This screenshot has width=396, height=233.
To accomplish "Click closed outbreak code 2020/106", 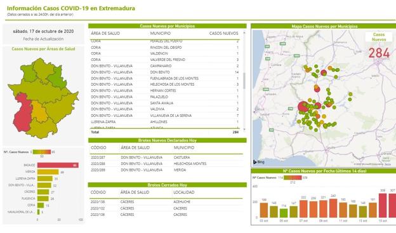I will pos(98,215).
